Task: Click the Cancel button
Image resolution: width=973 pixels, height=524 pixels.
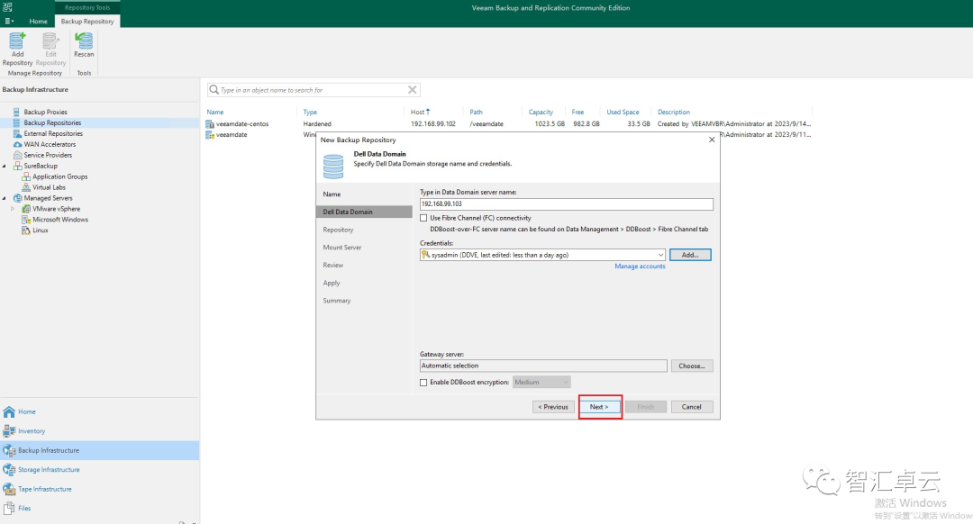Action: (x=691, y=407)
